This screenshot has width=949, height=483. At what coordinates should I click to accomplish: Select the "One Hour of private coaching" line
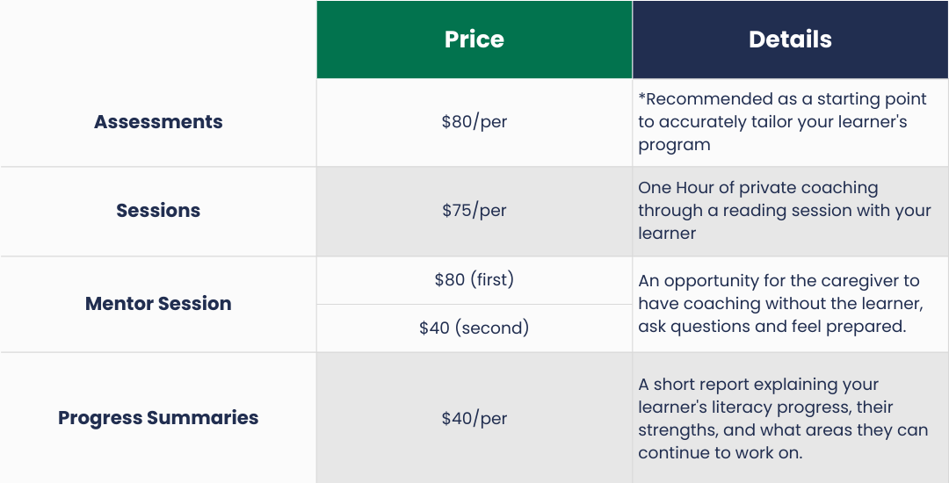(757, 188)
